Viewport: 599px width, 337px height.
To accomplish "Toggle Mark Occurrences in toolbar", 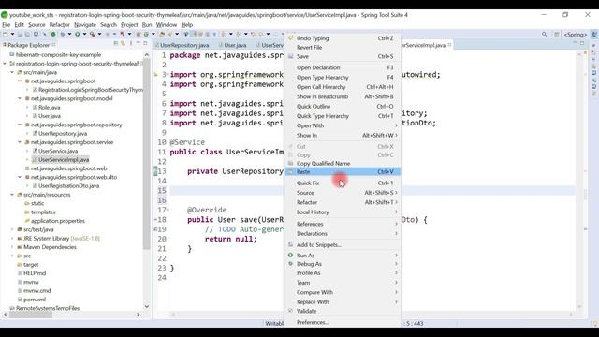I will click(x=194, y=34).
